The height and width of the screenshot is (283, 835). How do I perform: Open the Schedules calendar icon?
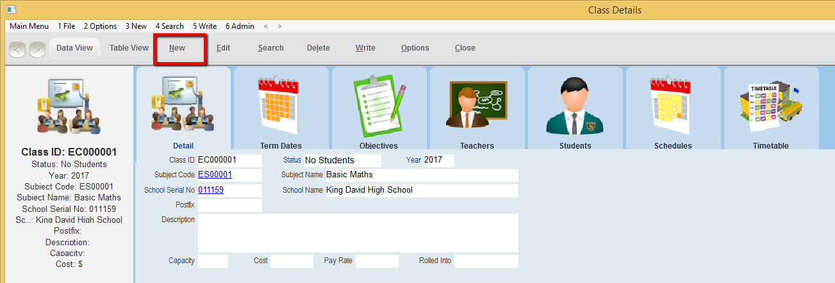pos(673,106)
